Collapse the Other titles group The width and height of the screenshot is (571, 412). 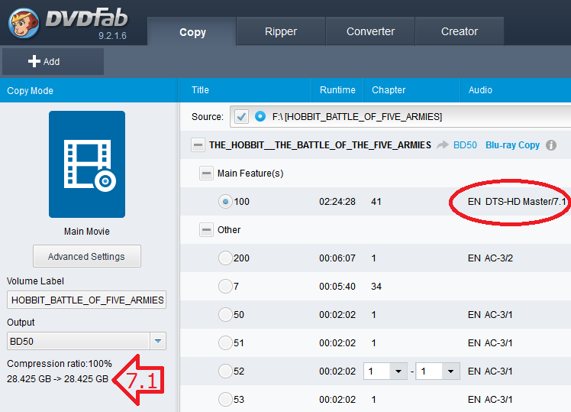(206, 230)
